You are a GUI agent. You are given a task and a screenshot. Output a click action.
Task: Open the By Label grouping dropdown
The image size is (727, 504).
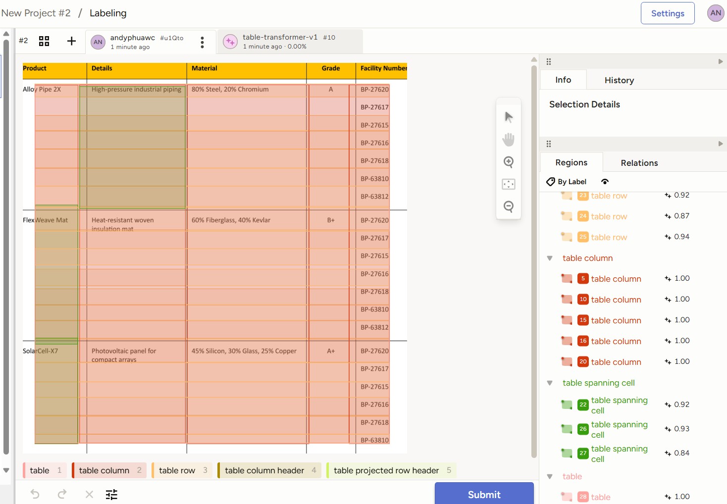coord(567,182)
